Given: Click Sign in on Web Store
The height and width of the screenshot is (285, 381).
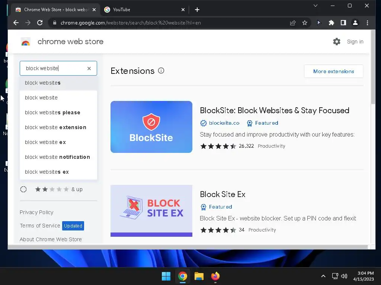Looking at the screenshot, I should 355,42.
